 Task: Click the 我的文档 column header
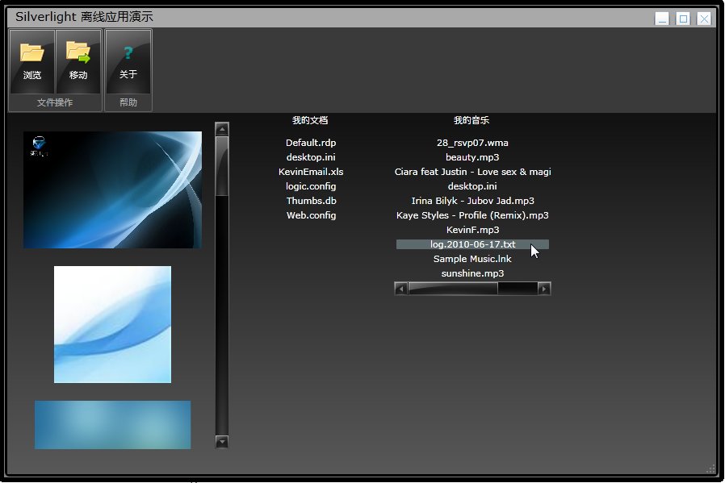coord(310,120)
